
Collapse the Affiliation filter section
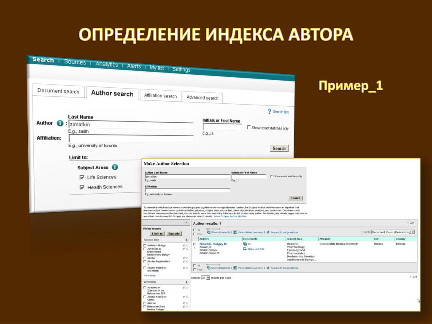[x=186, y=282]
